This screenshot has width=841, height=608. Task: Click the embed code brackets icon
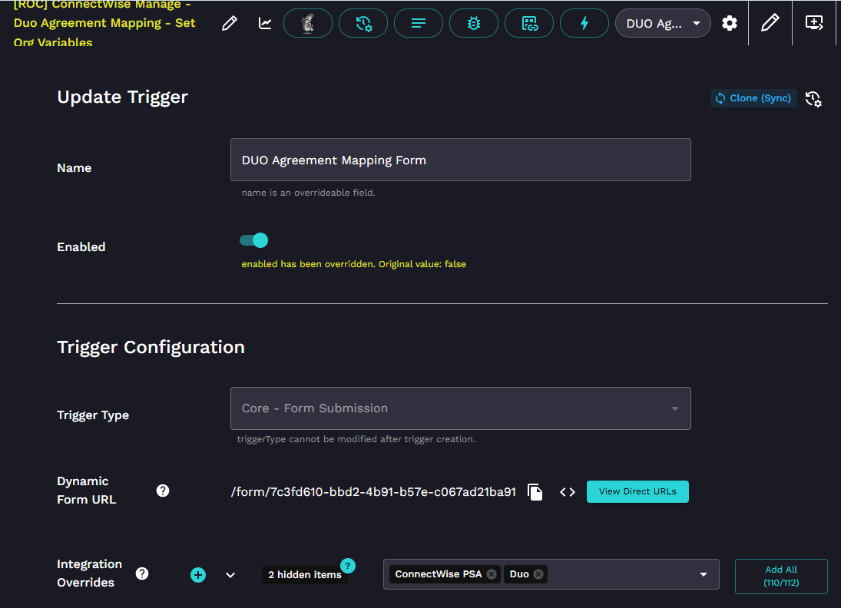pos(568,492)
